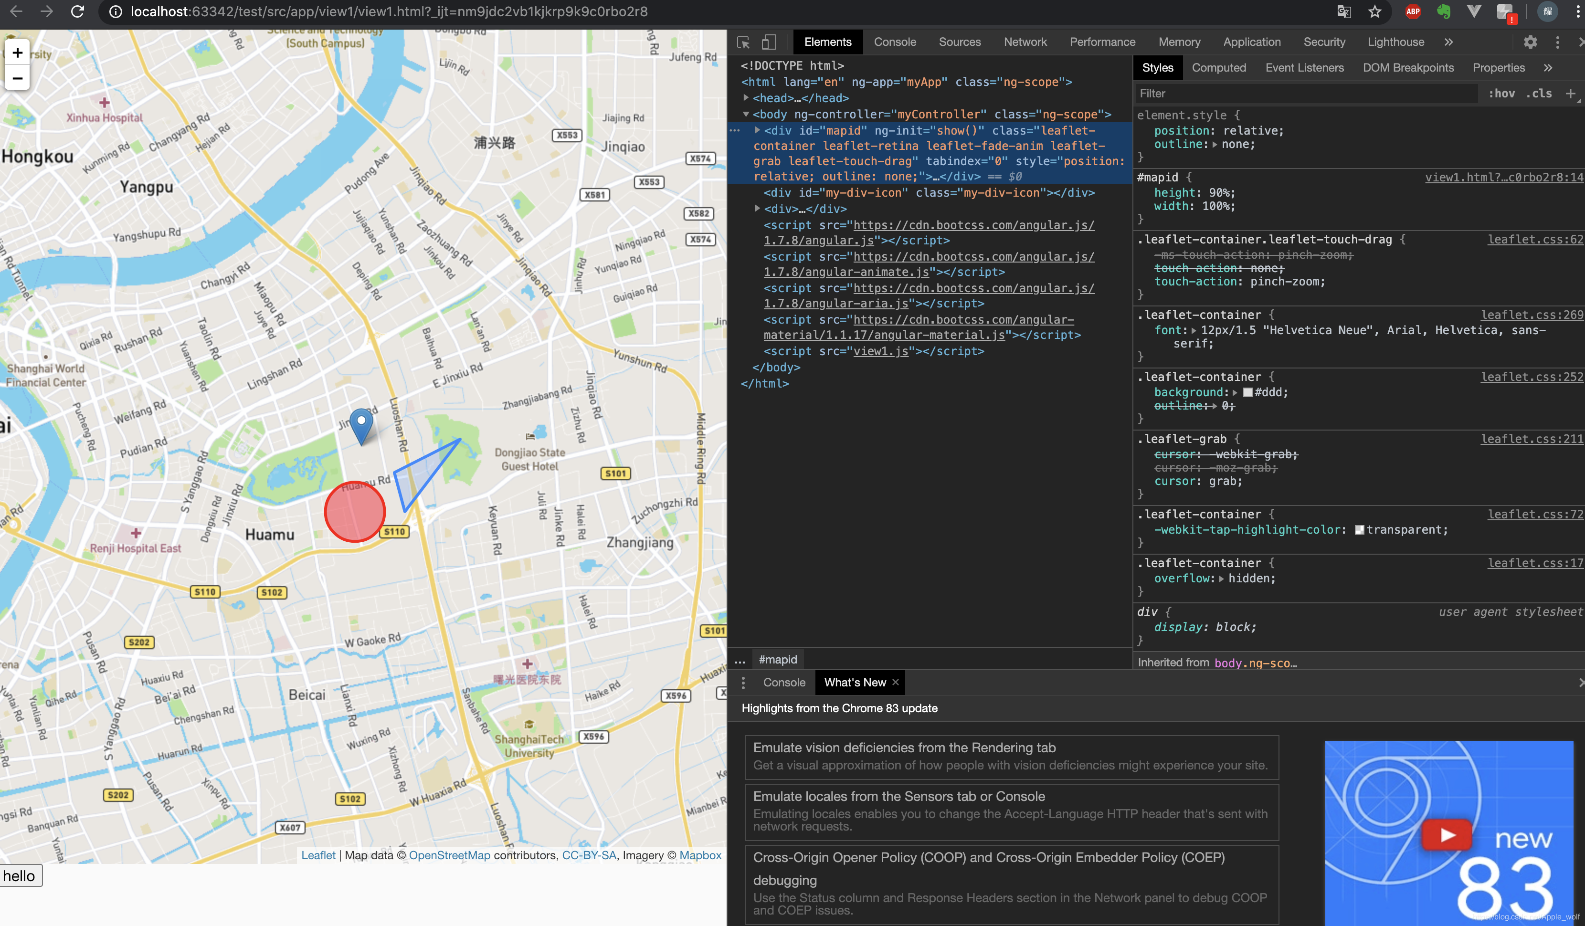Open DevTools settings gear
This screenshot has width=1585, height=926.
click(1530, 42)
